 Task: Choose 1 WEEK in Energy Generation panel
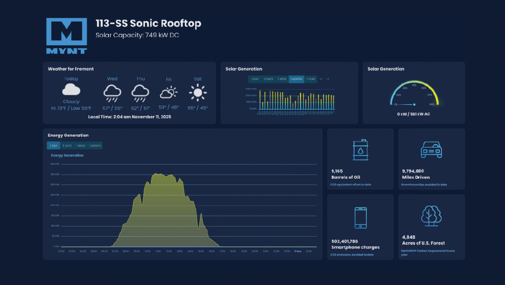click(x=81, y=146)
